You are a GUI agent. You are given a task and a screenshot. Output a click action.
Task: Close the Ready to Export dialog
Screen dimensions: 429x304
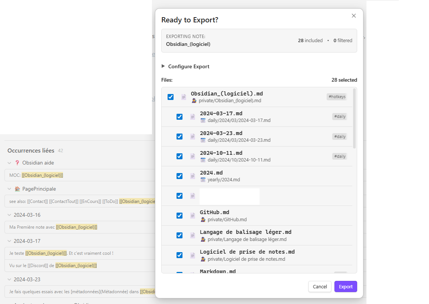tap(354, 16)
